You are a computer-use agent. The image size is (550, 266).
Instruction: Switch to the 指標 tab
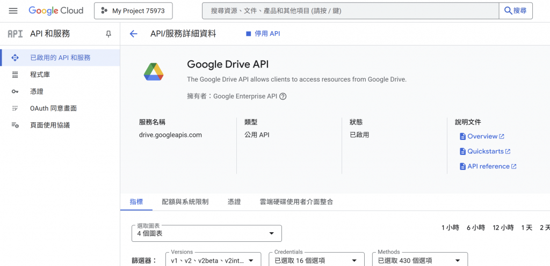tap(136, 202)
